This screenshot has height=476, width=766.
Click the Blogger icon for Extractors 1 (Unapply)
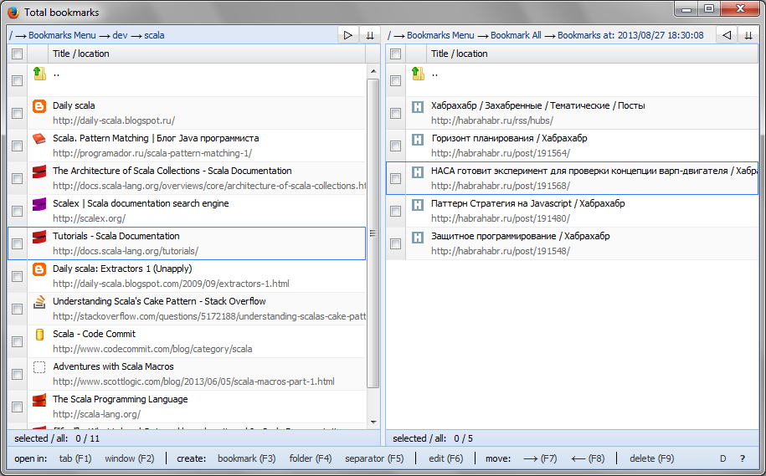coord(39,269)
